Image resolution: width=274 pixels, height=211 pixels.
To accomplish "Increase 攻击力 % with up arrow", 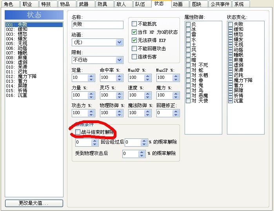I will pyautogui.click(x=91, y=111).
